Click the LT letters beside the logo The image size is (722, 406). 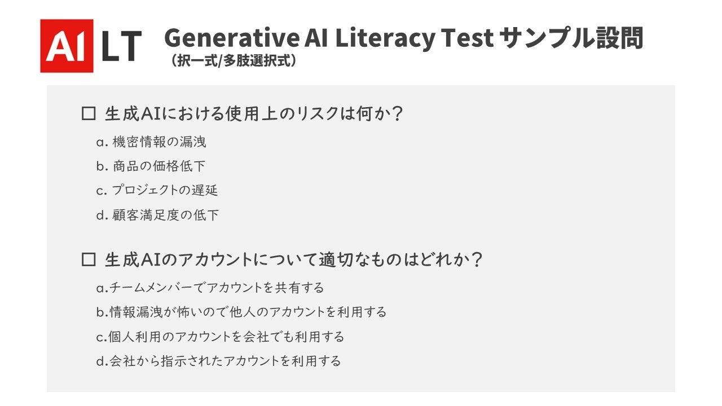coord(121,47)
